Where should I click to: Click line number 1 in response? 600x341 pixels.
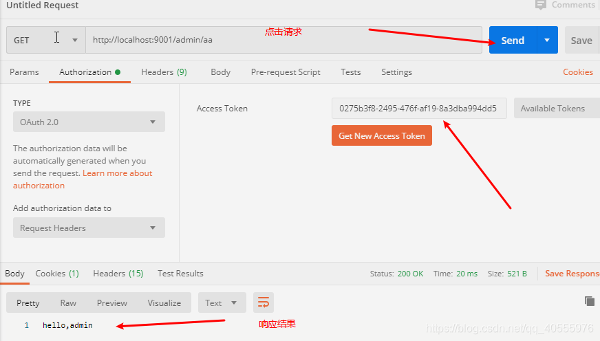coord(26,325)
